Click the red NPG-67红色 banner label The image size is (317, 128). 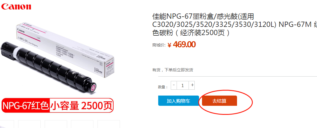click(26, 105)
